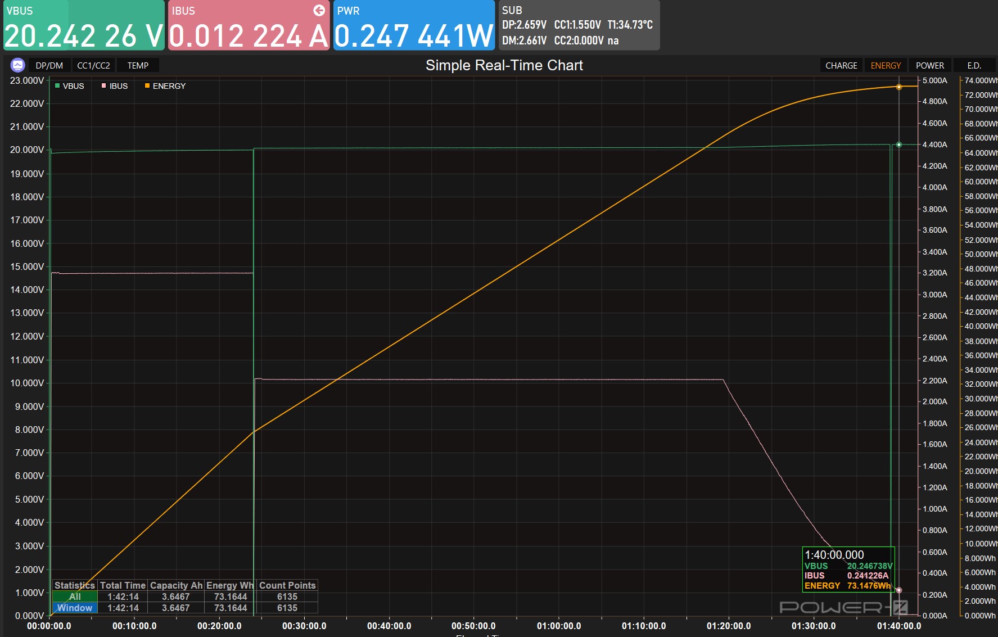Click the pink IBUS legend marker
998x637 pixels.
(104, 86)
